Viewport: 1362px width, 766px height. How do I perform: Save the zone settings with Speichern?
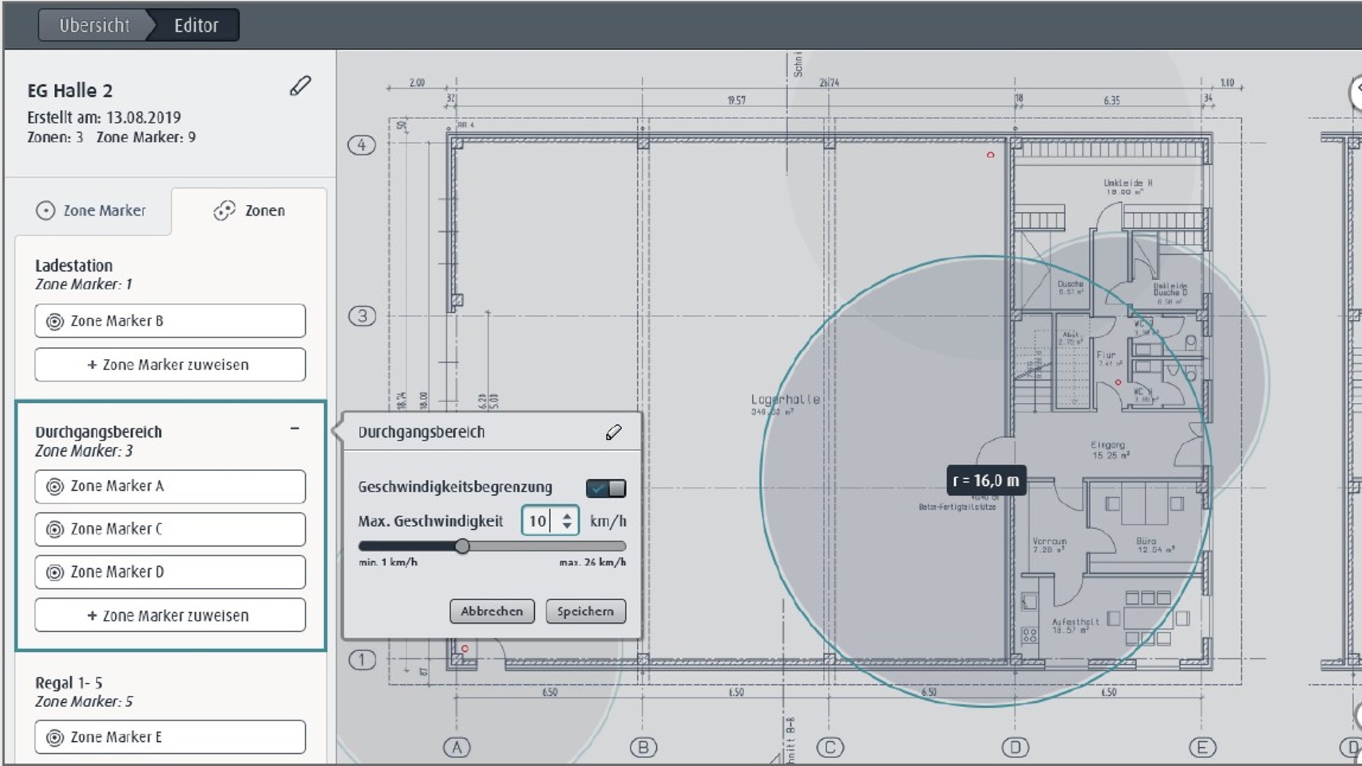click(x=585, y=611)
